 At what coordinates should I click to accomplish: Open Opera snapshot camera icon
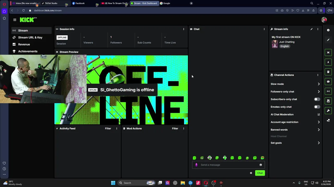282,10
